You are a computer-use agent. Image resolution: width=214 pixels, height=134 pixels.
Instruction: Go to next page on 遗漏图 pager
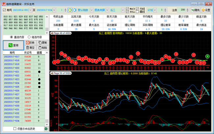[70, 33]
